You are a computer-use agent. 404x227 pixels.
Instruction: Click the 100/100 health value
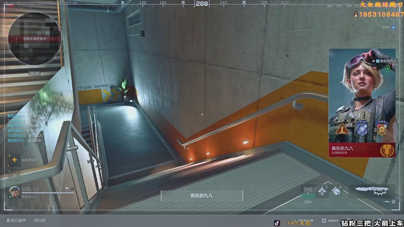point(30,190)
